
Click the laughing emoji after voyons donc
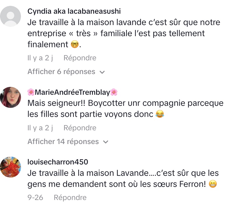coord(159,114)
